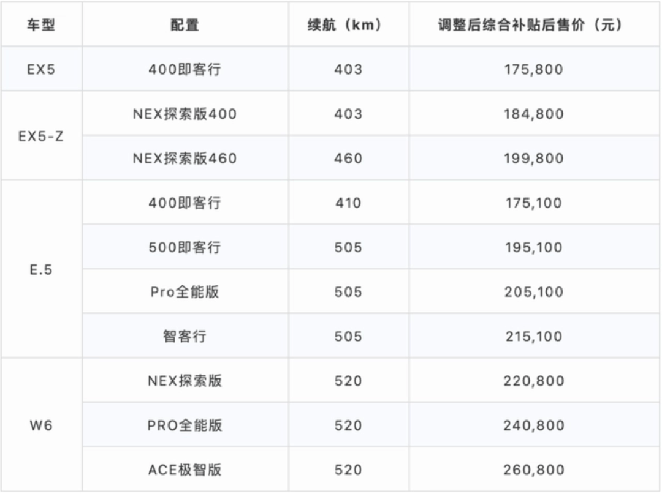
Task: Click the 智客行 configuration cell
Action: click(x=185, y=337)
